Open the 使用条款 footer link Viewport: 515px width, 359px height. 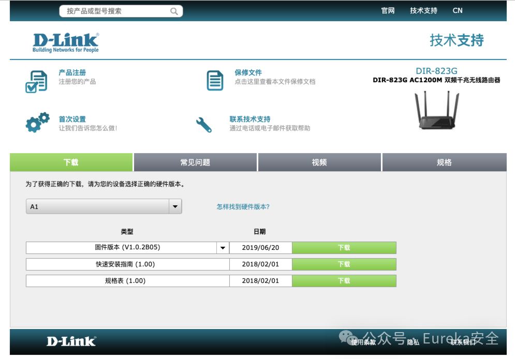363,342
